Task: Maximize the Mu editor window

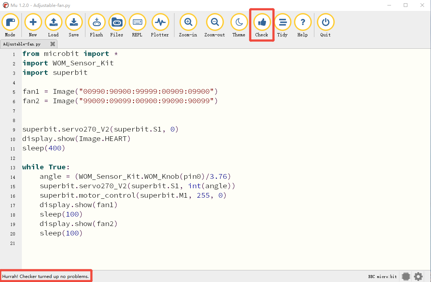Action: [406, 5]
